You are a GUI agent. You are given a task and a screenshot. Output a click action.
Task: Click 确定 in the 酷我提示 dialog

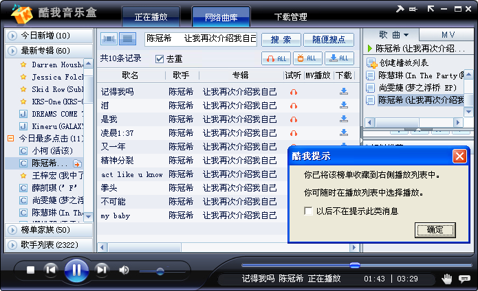point(435,230)
